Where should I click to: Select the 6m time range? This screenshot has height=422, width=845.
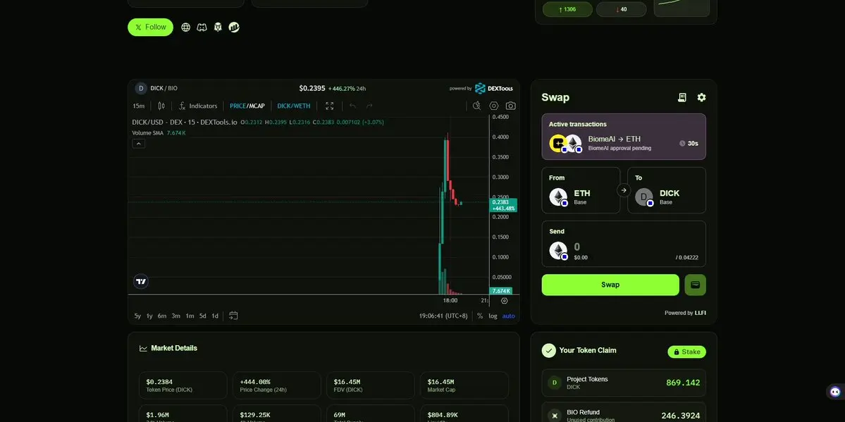[x=161, y=316]
